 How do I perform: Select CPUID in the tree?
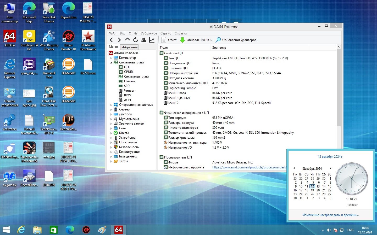click(128, 72)
